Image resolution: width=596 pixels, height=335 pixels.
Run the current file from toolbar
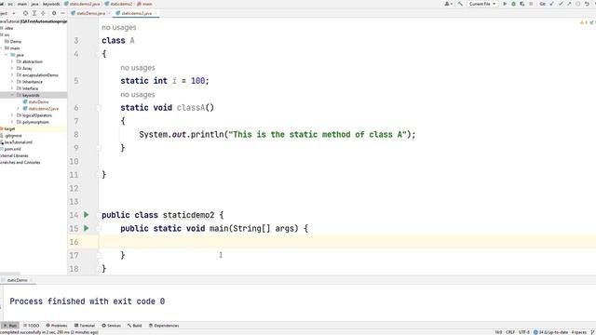tap(505, 4)
